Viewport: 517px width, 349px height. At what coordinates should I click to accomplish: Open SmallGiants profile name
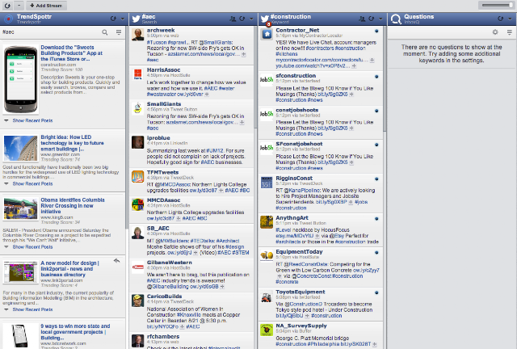point(163,104)
